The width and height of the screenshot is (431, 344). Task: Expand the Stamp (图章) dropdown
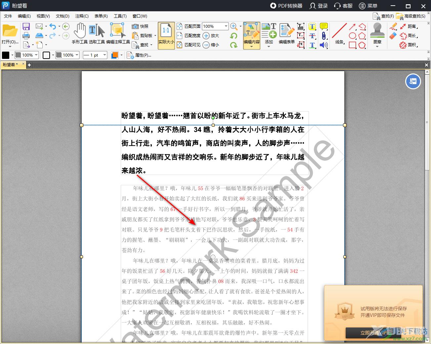point(377,46)
